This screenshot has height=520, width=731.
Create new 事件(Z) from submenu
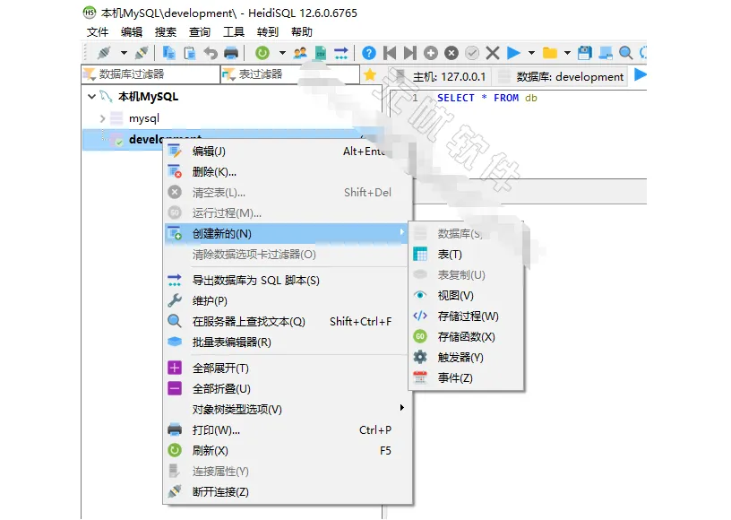point(466,377)
